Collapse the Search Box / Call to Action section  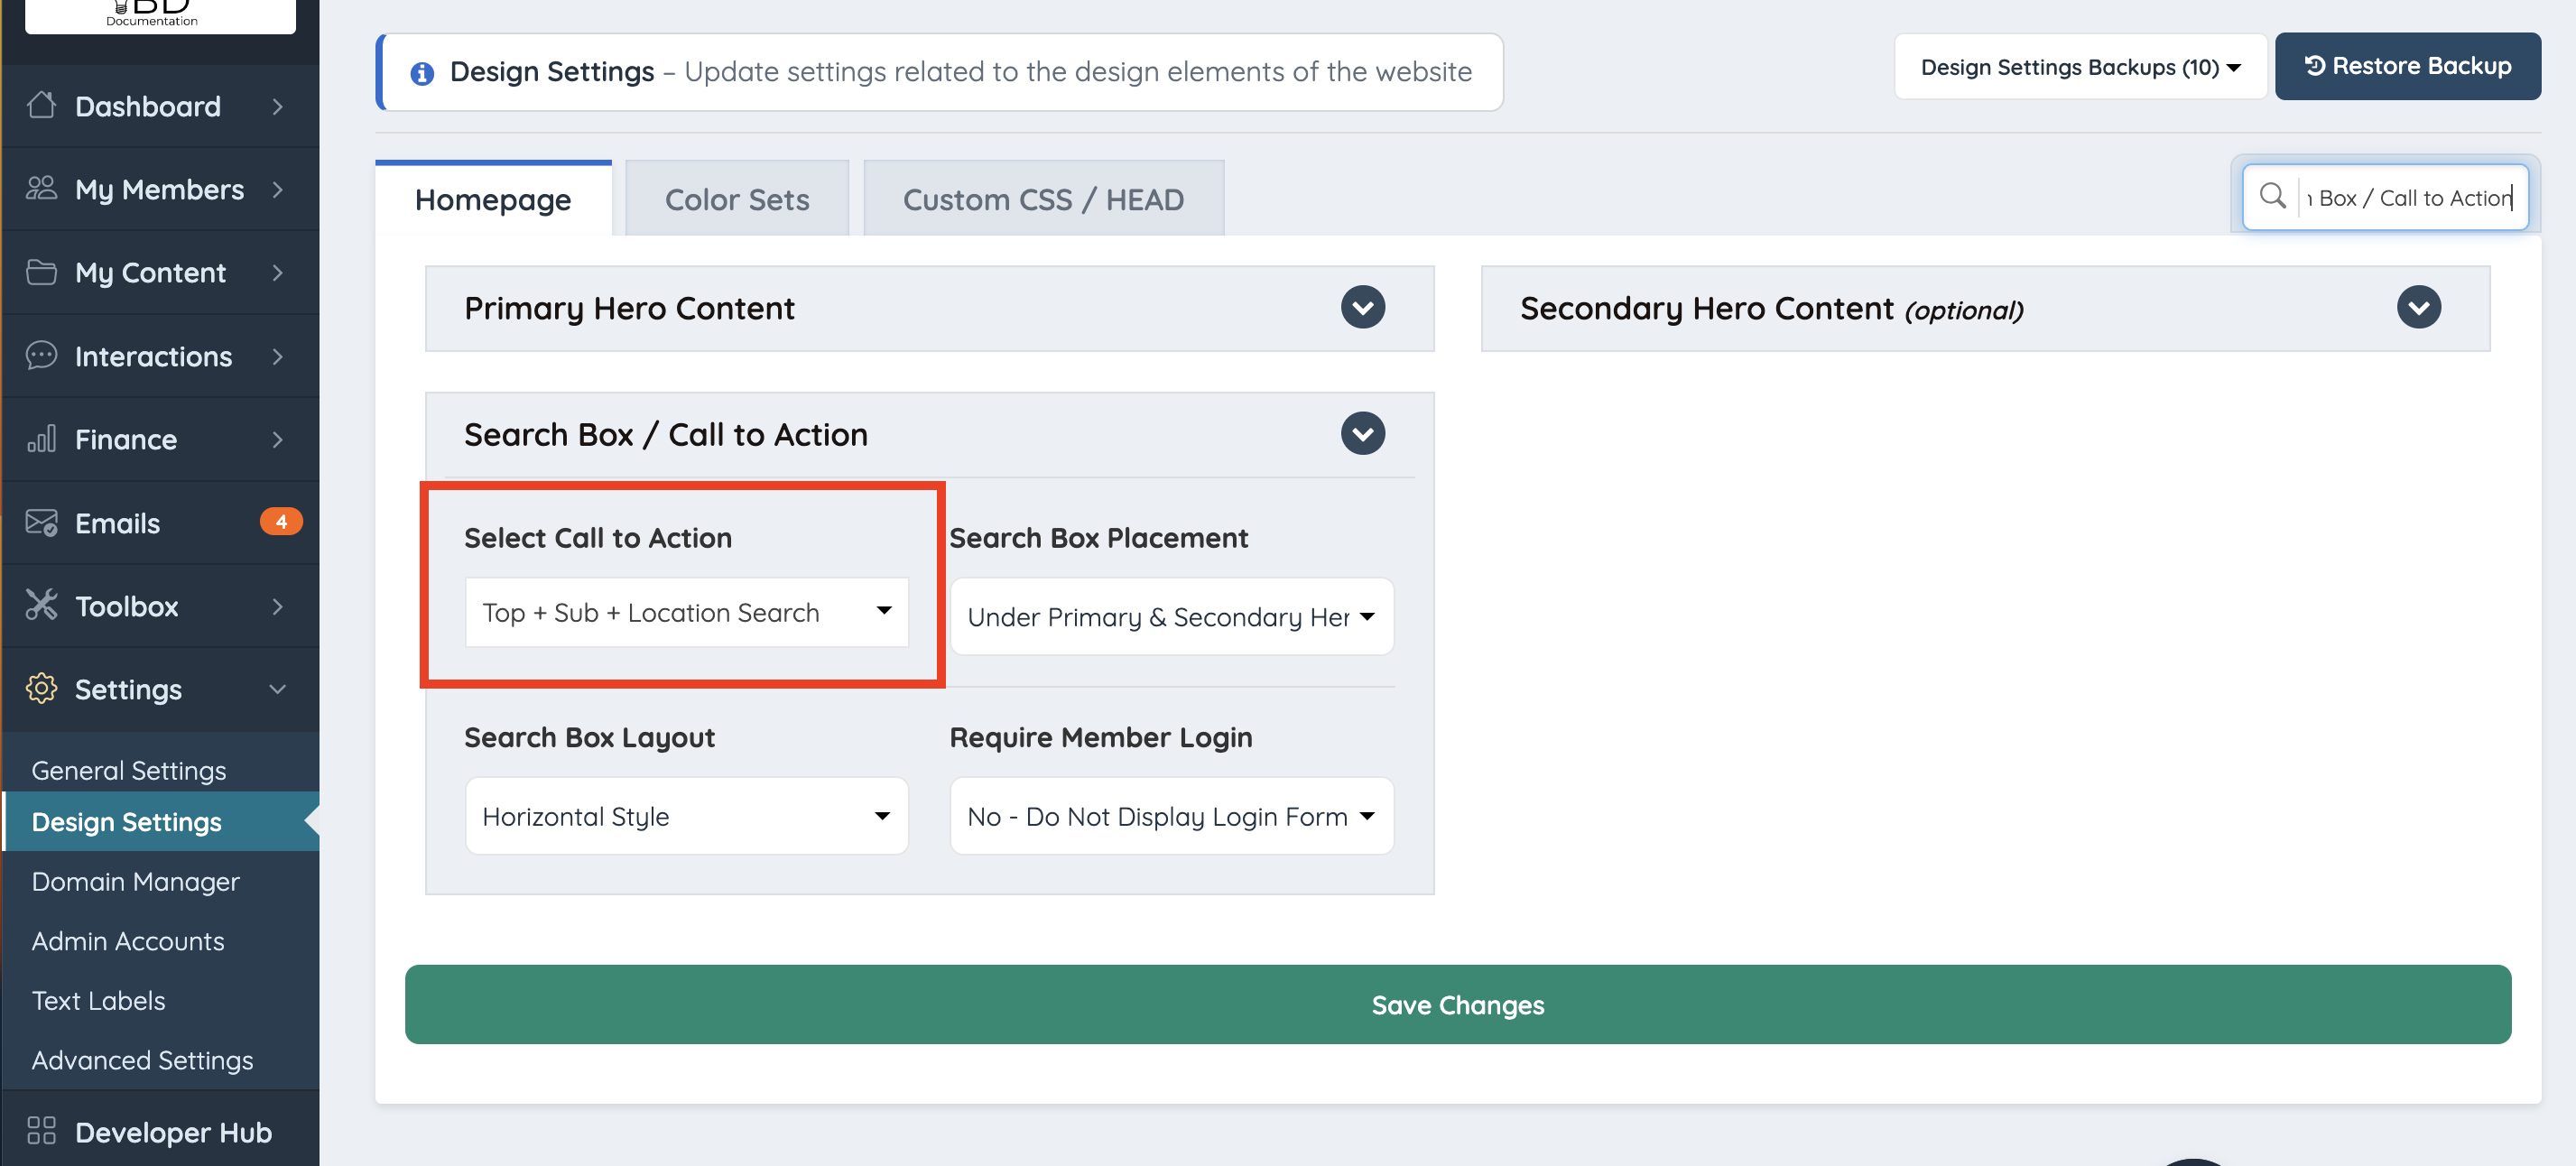coord(1362,434)
